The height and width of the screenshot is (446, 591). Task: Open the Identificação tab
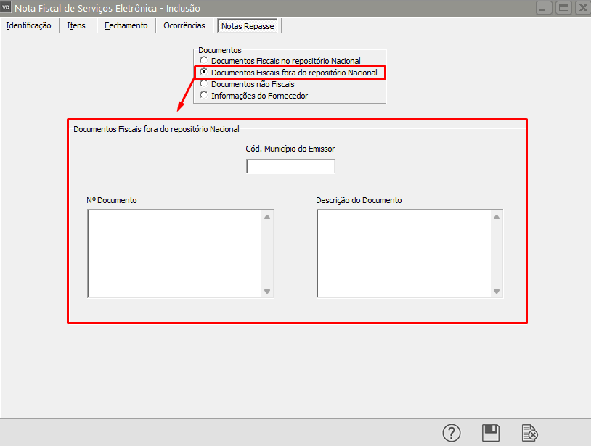(x=28, y=25)
